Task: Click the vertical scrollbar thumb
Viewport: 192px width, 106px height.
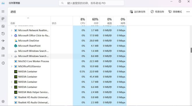Action: click(191, 50)
